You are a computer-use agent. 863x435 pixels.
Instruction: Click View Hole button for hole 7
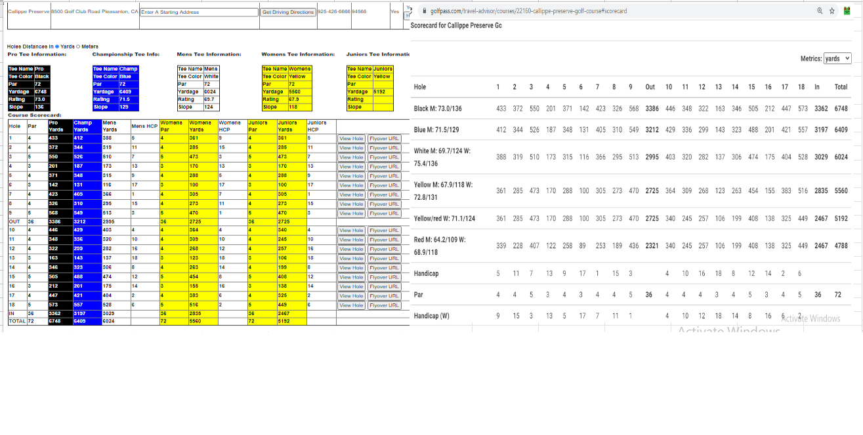pyautogui.click(x=351, y=195)
